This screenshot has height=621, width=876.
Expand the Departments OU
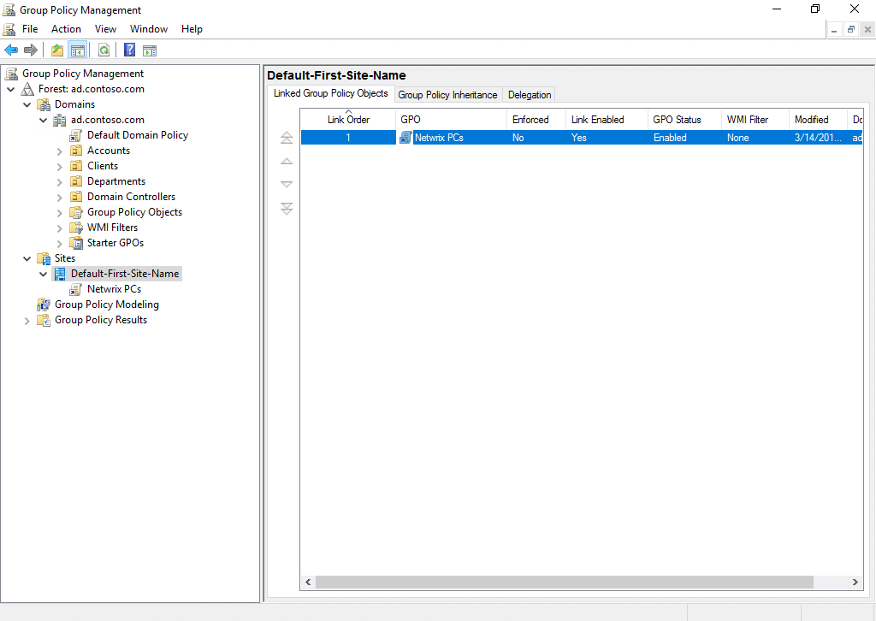pyautogui.click(x=60, y=181)
